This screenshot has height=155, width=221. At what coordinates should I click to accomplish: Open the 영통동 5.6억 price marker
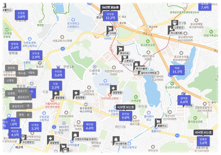[x=203, y=141]
